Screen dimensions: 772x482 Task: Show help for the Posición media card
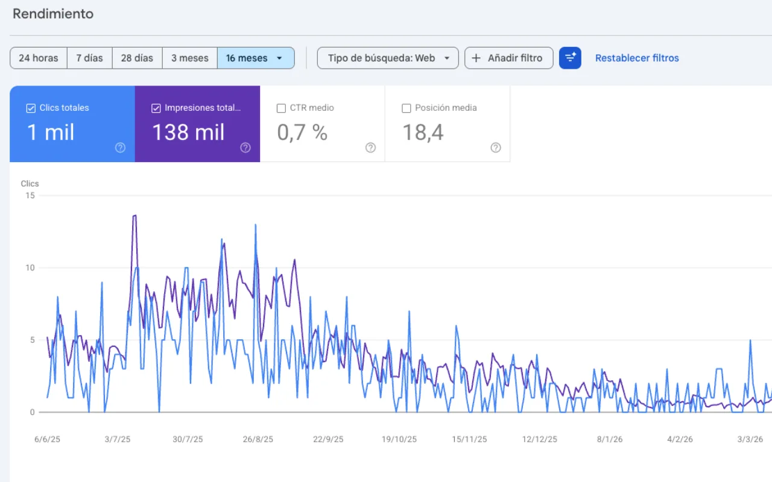coord(496,148)
